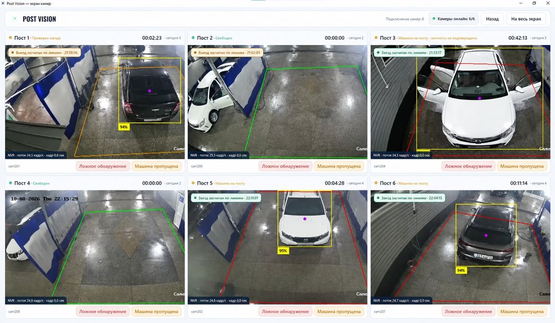Image resolution: width=555 pixels, height=323 pixels.
Task: Choose Ложное обнаружение under Пост 4
Action: coord(103,312)
